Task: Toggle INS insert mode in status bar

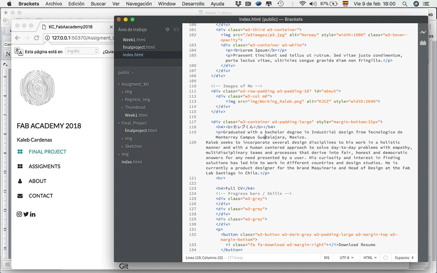Action: click(327, 258)
